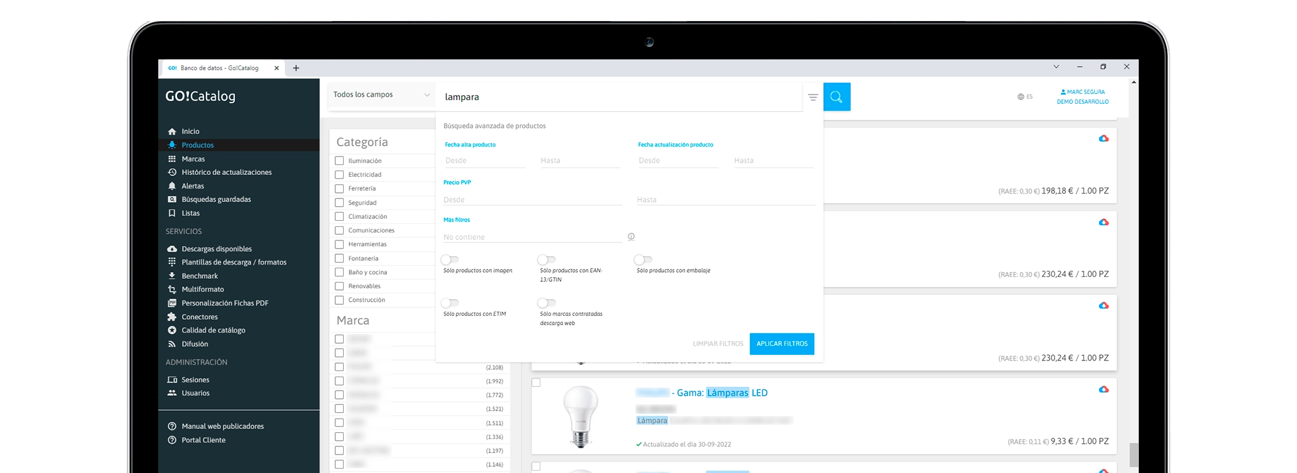1297x473 pixels.
Task: Check the Renovables category
Action: coord(339,286)
